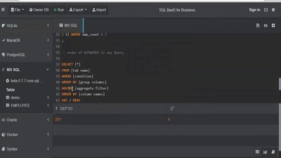Open the File dropdown menu

tap(17, 10)
